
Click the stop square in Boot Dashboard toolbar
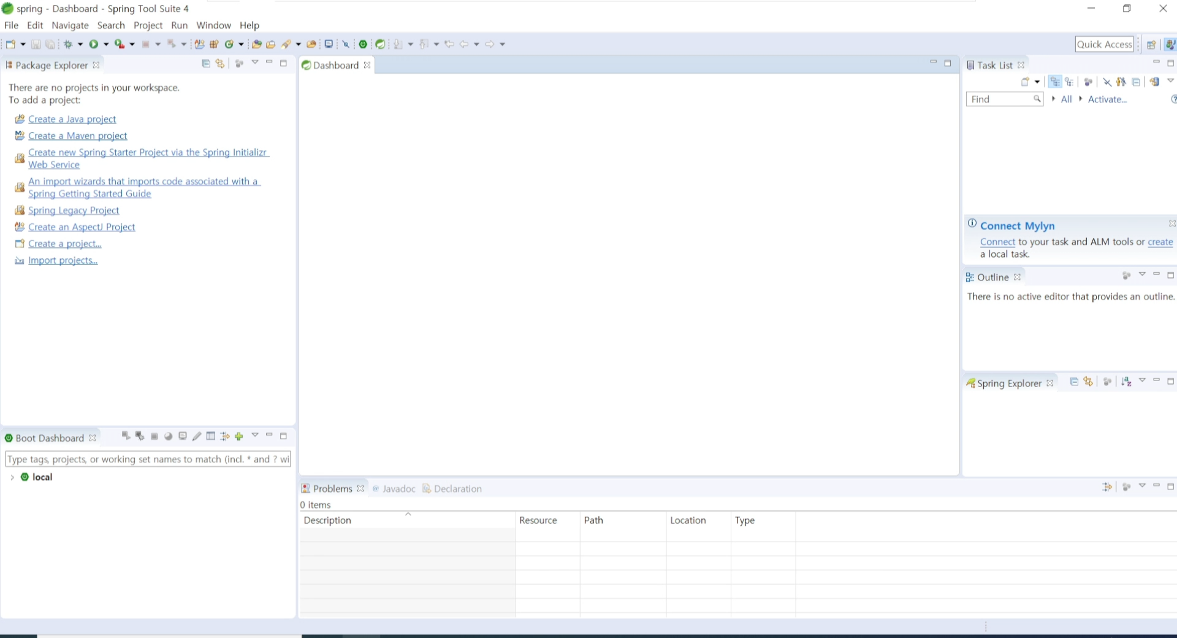tap(154, 436)
